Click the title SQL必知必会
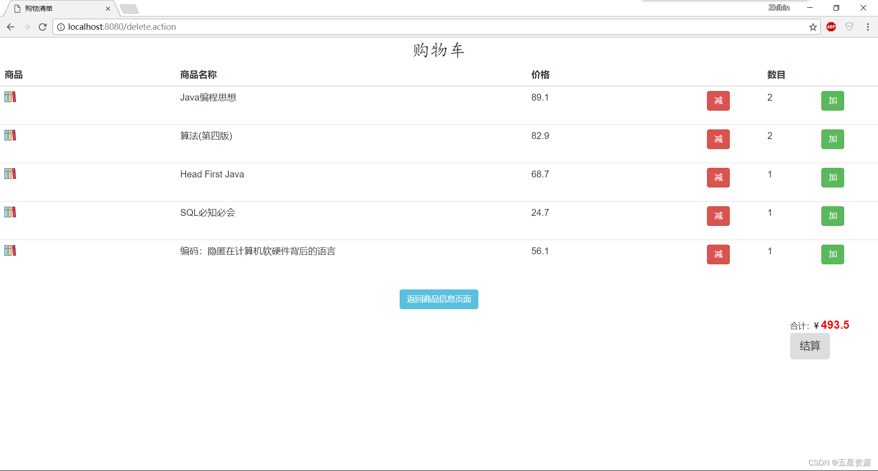The width and height of the screenshot is (878, 471). click(208, 213)
